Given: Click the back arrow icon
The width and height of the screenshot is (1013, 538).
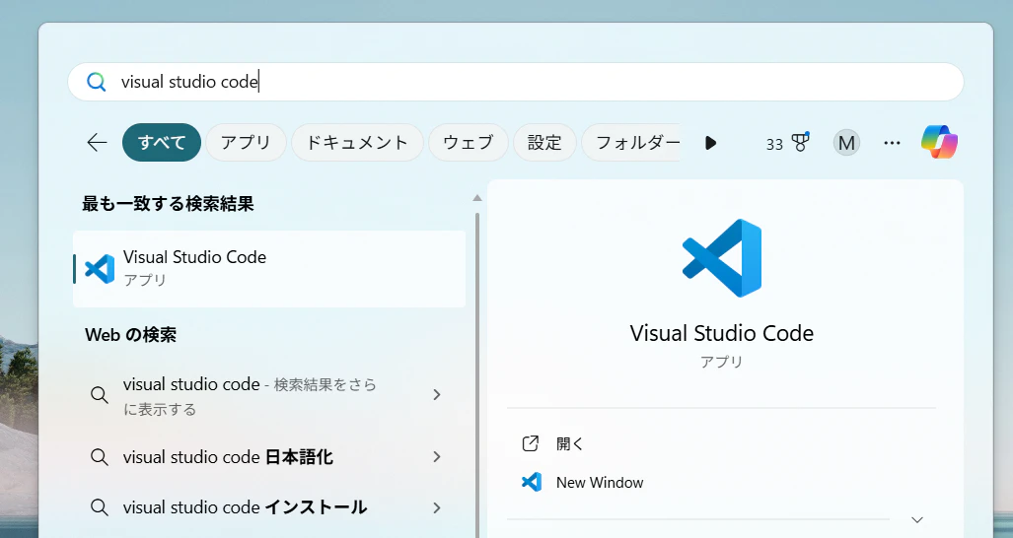Looking at the screenshot, I should pyautogui.click(x=97, y=143).
